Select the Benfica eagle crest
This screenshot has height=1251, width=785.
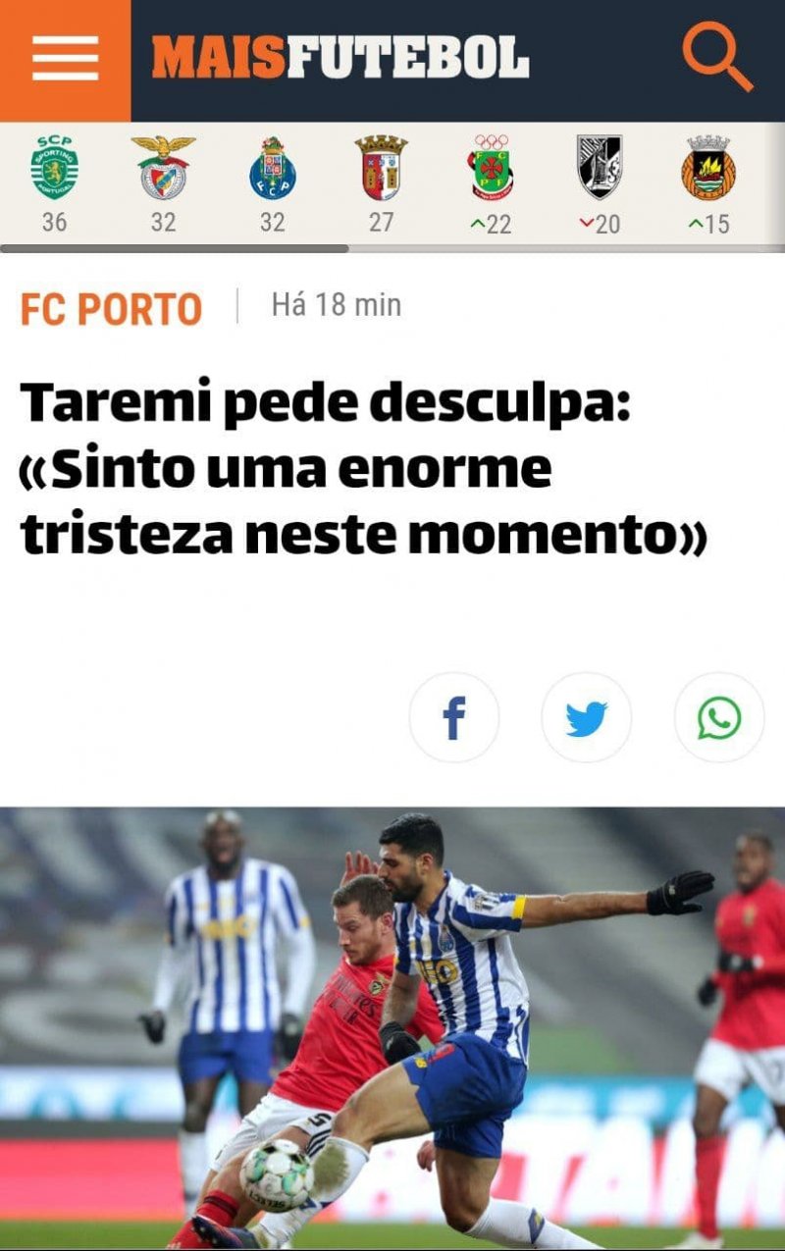pos(163,168)
